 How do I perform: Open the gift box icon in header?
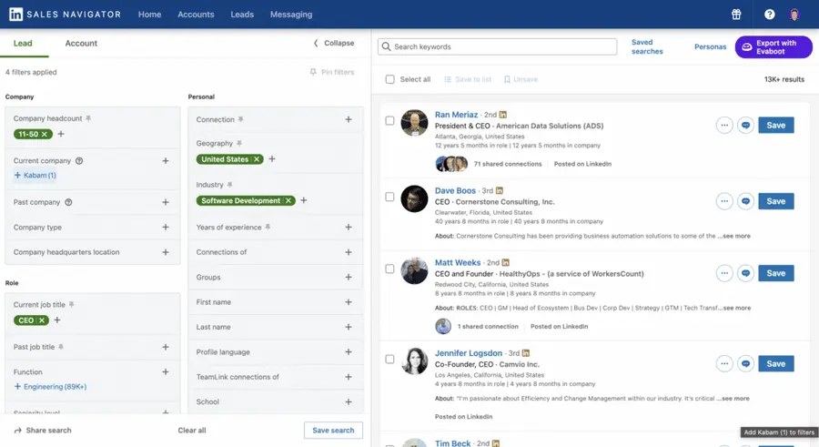(736, 15)
